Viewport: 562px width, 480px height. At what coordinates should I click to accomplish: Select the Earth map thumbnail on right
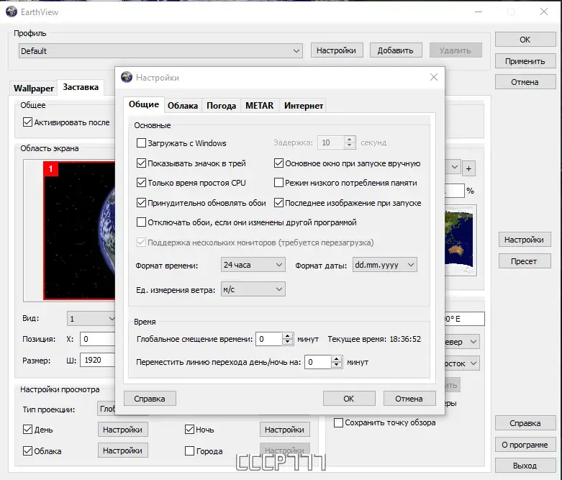pos(461,240)
